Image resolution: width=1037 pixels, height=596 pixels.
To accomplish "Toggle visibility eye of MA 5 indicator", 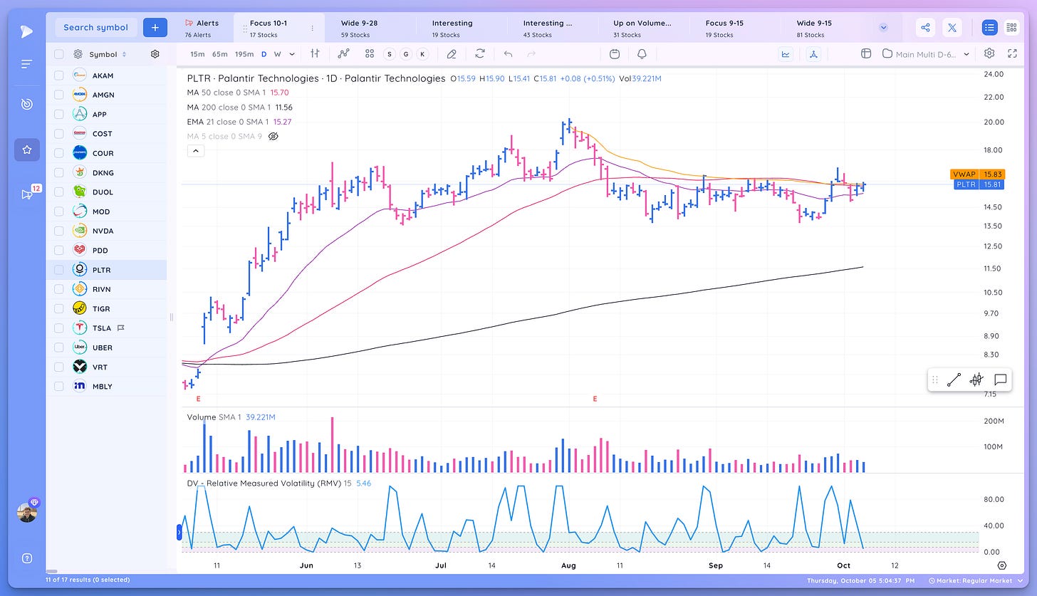I will click(273, 136).
